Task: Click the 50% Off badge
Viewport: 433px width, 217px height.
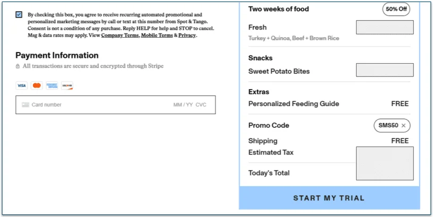Action: click(x=396, y=9)
